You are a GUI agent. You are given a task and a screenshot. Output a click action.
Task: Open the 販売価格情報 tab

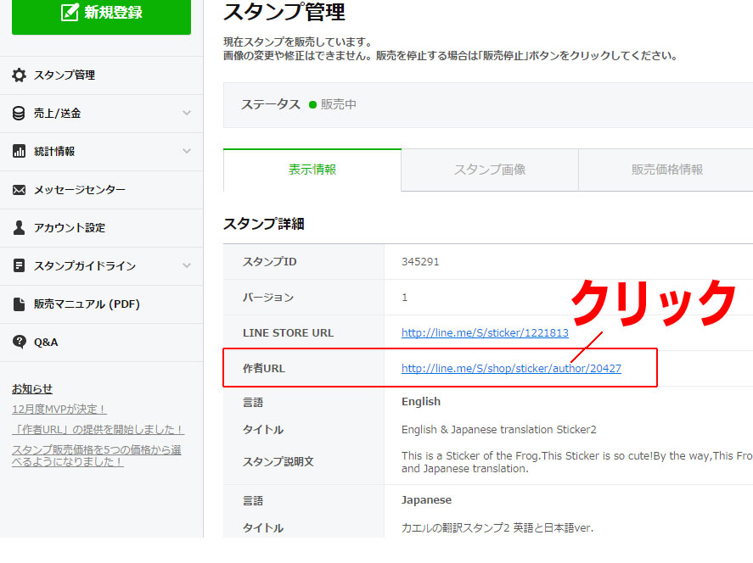coord(666,170)
